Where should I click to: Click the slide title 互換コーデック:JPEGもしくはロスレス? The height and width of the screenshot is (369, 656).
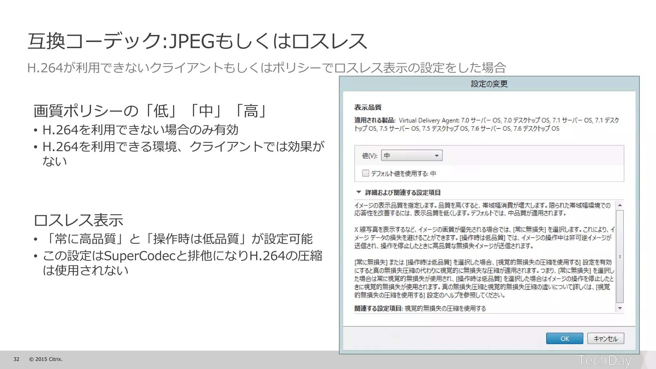(x=197, y=41)
